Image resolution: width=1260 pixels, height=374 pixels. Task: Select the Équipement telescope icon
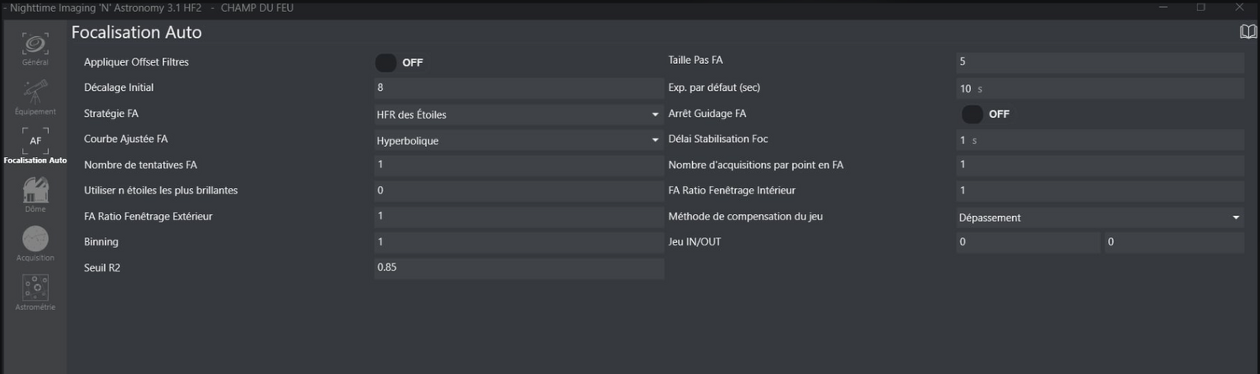(35, 92)
